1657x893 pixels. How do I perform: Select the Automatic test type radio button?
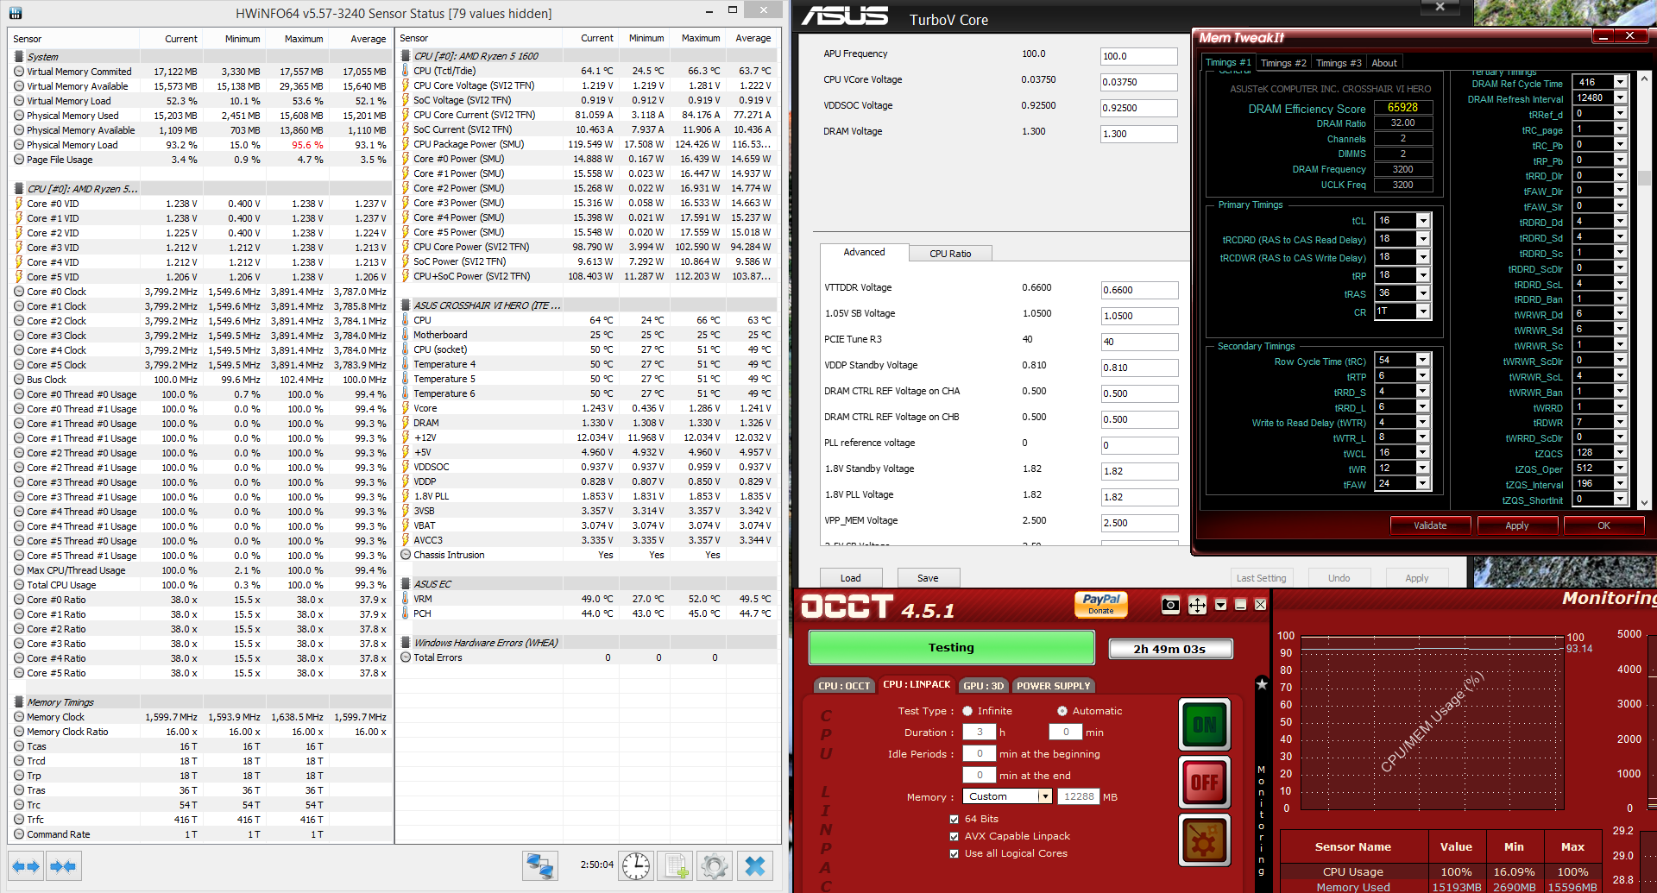point(1062,711)
